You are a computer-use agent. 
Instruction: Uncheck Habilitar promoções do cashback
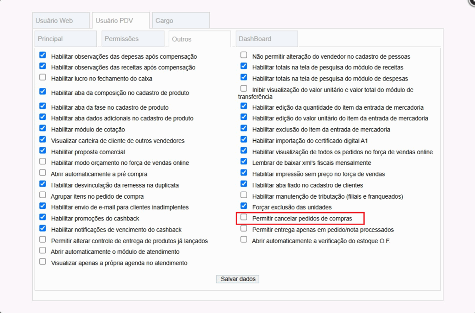[43, 217]
